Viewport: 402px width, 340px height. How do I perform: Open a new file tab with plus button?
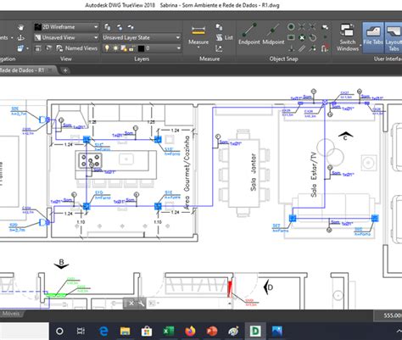[65, 70]
